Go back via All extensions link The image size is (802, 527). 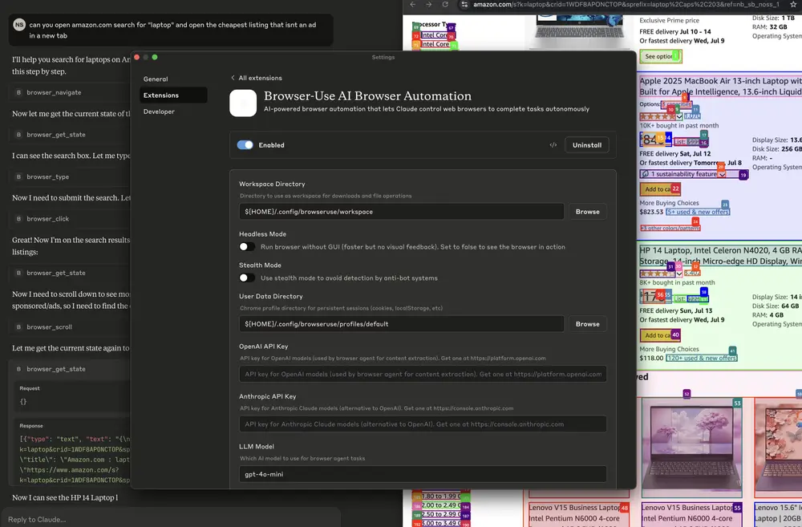256,78
